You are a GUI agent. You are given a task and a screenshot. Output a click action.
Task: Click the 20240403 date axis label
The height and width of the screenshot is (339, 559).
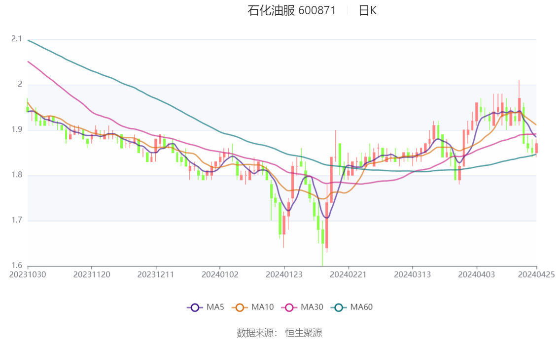(x=477, y=275)
